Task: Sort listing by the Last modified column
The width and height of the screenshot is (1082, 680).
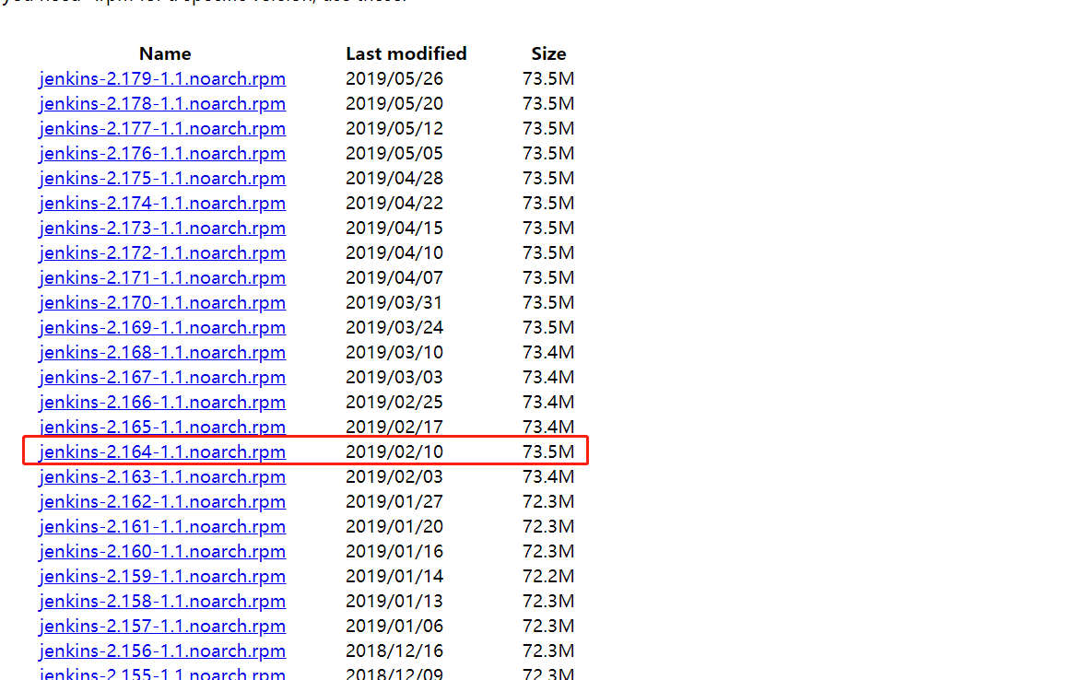Action: click(406, 53)
